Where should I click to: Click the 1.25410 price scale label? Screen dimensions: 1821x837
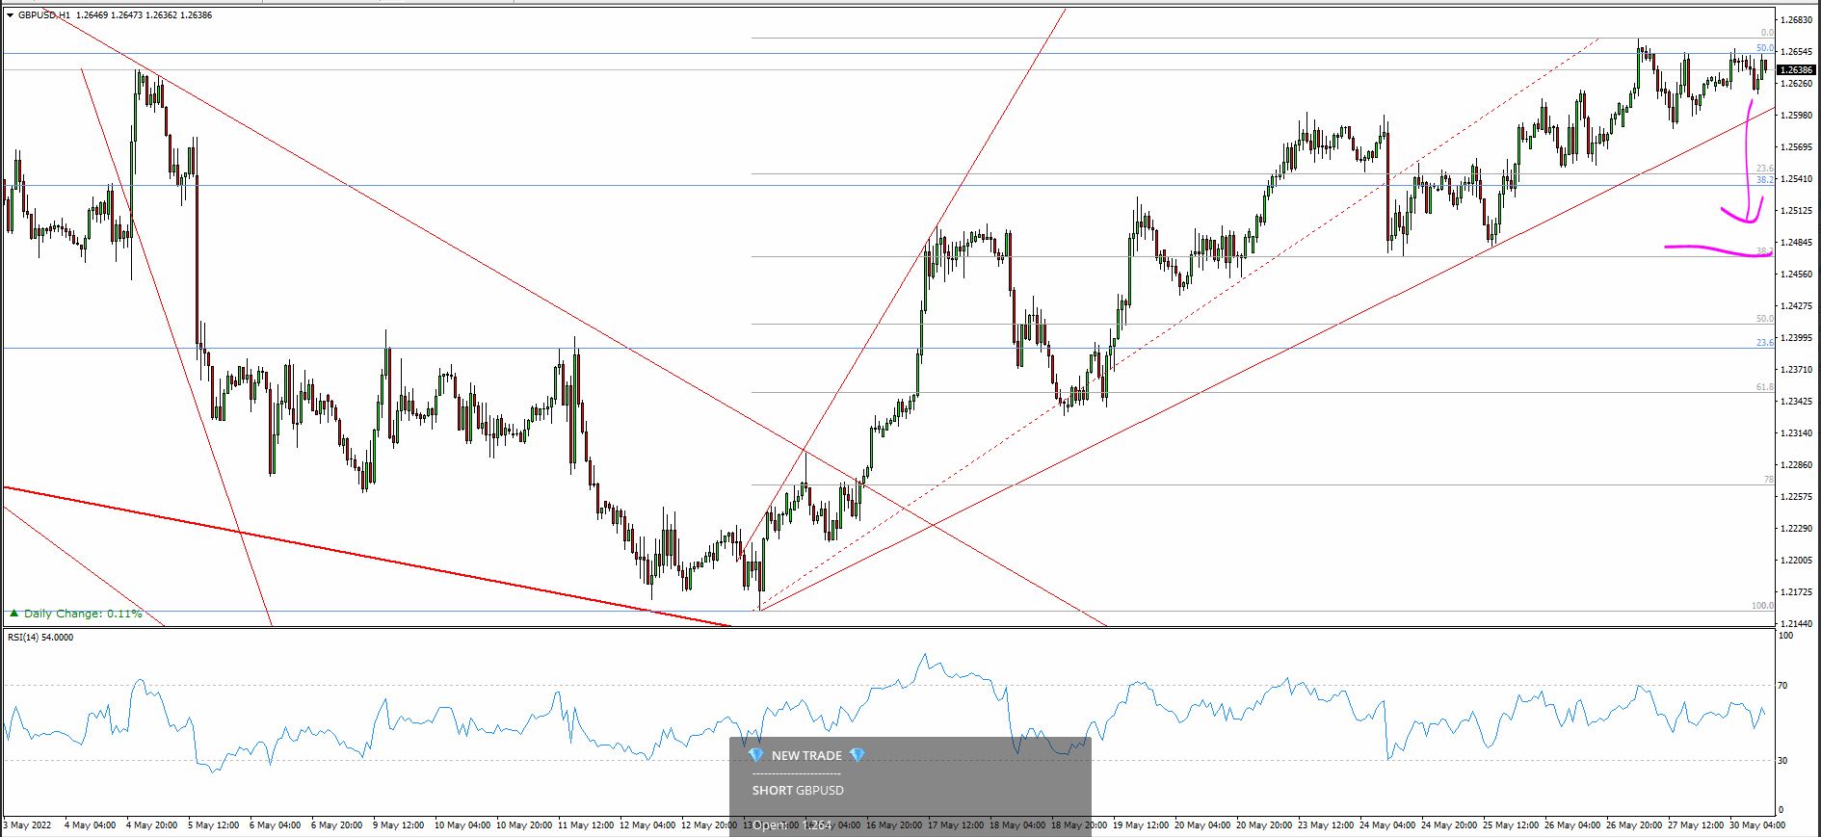click(1798, 179)
